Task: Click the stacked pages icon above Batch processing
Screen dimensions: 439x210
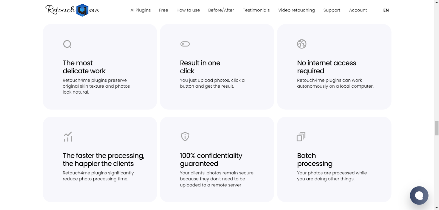Action: point(301,136)
